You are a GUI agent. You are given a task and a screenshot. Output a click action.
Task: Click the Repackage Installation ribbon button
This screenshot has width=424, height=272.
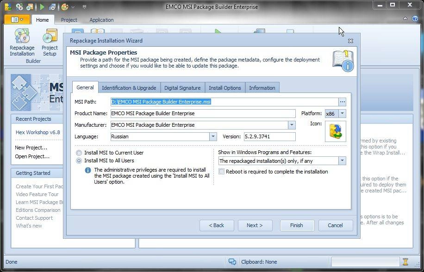(22, 42)
